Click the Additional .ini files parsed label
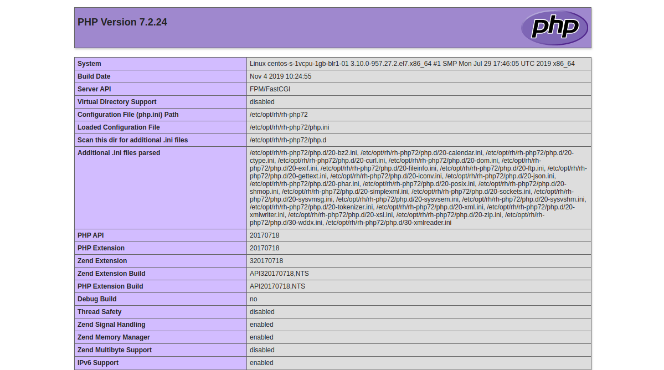This screenshot has width=664, height=370. click(119, 153)
